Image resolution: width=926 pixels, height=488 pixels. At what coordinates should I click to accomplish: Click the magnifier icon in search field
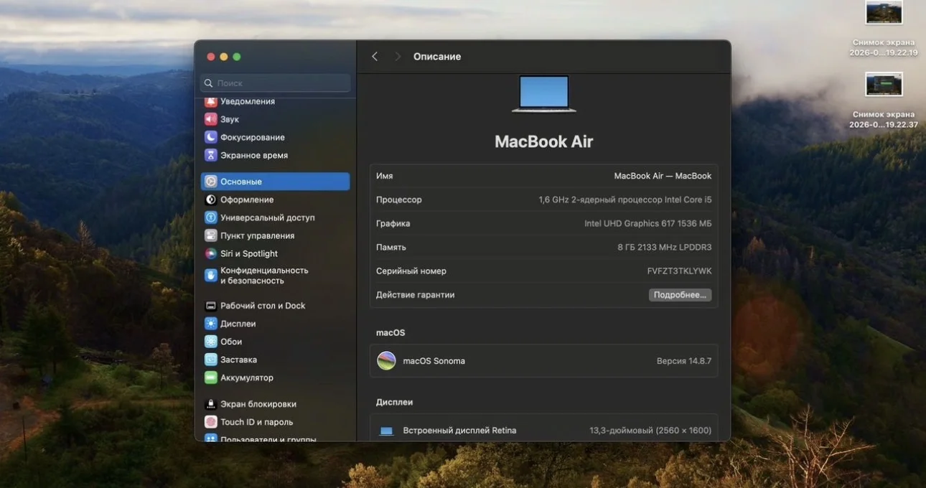click(x=209, y=83)
